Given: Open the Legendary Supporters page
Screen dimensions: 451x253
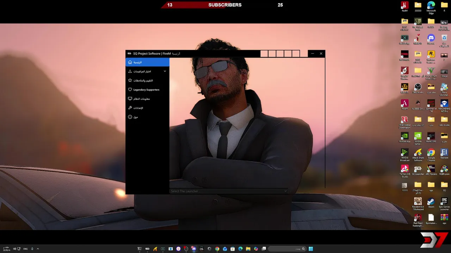Looking at the screenshot, I should click(x=147, y=90).
